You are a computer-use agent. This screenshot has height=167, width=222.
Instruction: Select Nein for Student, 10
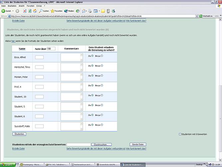coord(102,95)
